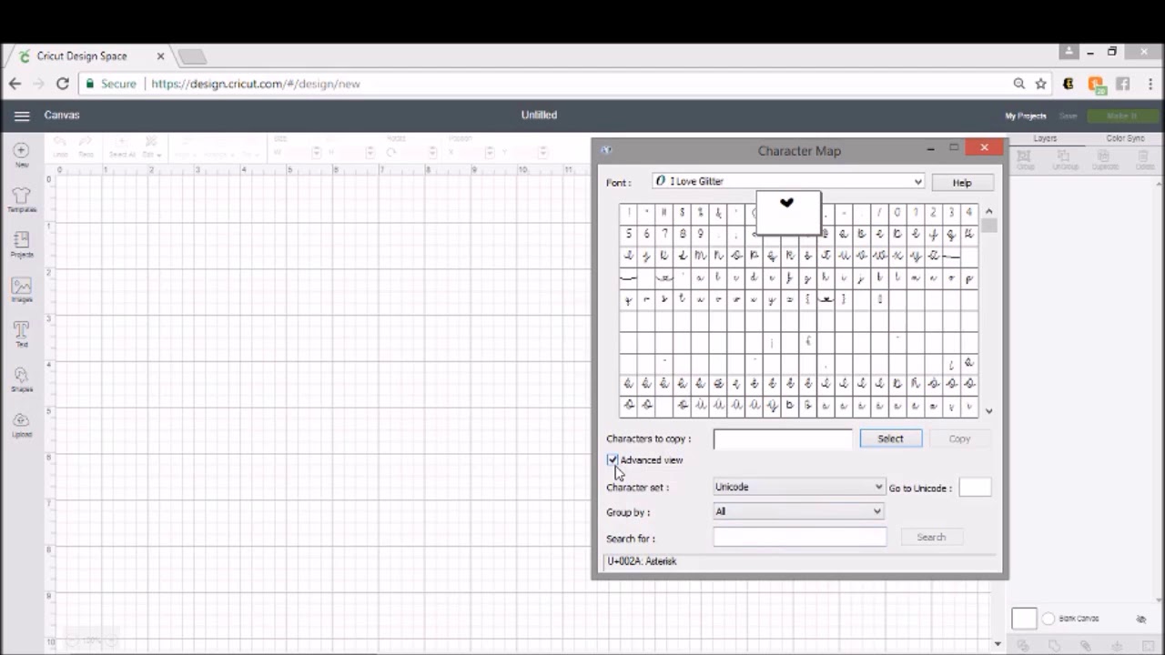This screenshot has height=655, width=1165.
Task: Click in the Go to Unicode field
Action: tap(975, 488)
